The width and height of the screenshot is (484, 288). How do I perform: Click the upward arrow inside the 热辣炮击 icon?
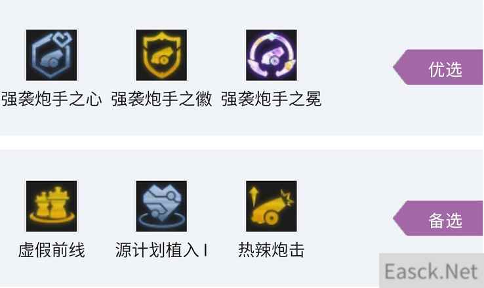pyautogui.click(x=254, y=195)
